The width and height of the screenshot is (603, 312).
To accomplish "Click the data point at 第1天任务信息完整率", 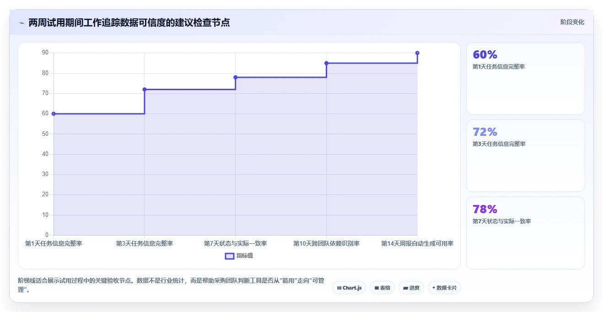I will (54, 113).
